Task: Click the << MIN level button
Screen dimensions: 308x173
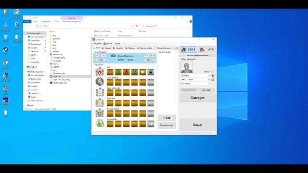Action: 100,60
